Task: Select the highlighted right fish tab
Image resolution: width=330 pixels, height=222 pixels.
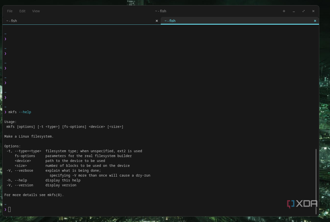Action: (239, 21)
